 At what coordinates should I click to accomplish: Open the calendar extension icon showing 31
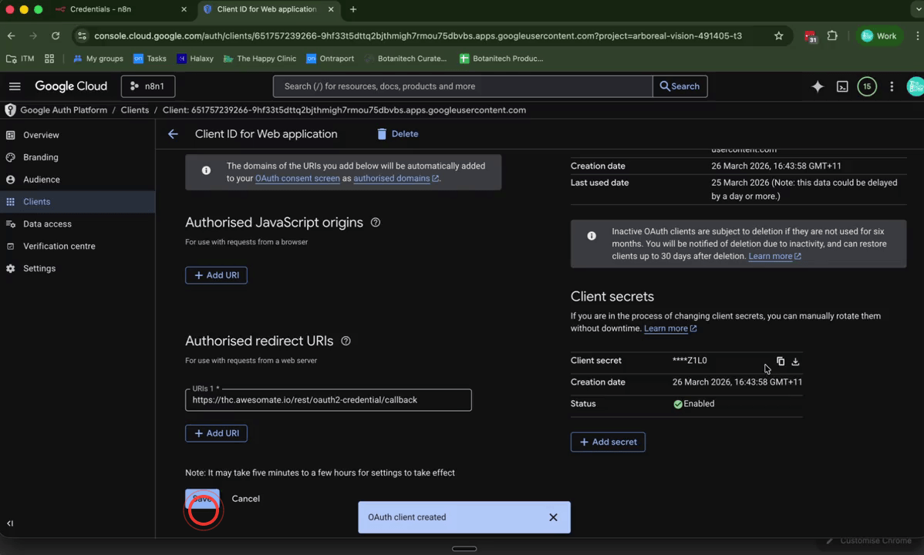pos(811,36)
